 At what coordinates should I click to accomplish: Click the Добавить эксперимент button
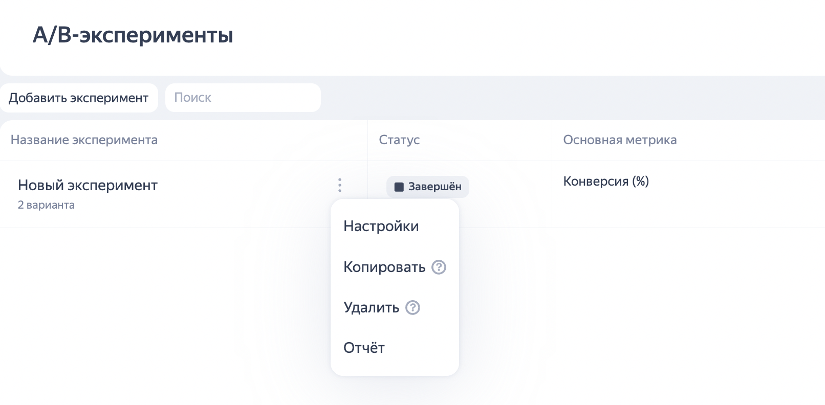(x=79, y=98)
